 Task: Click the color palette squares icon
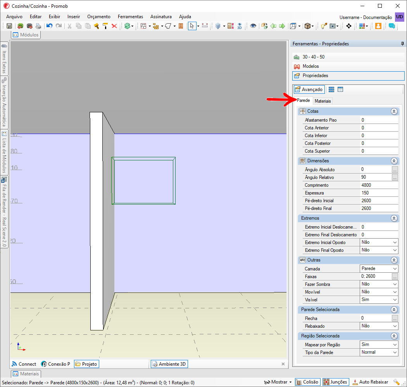pos(362,26)
